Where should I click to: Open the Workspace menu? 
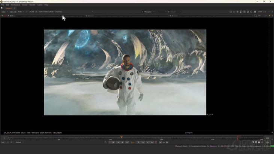pos(15,5)
